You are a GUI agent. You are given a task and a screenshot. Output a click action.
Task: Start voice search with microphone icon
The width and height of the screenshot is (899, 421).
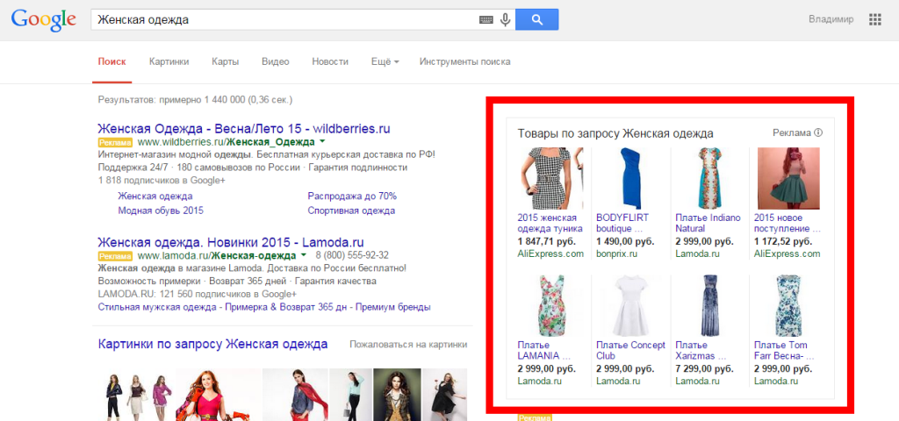(505, 20)
